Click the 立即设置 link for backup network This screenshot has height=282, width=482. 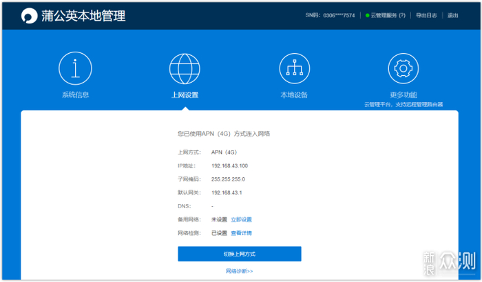241,219
